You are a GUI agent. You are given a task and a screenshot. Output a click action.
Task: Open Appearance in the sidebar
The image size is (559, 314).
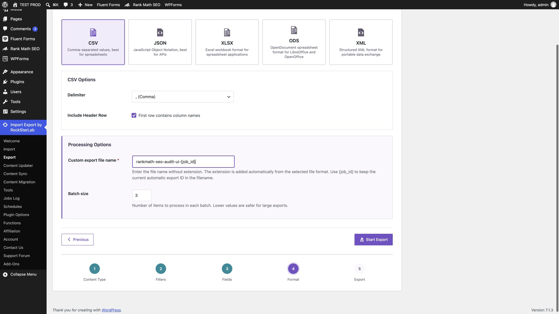[22, 72]
